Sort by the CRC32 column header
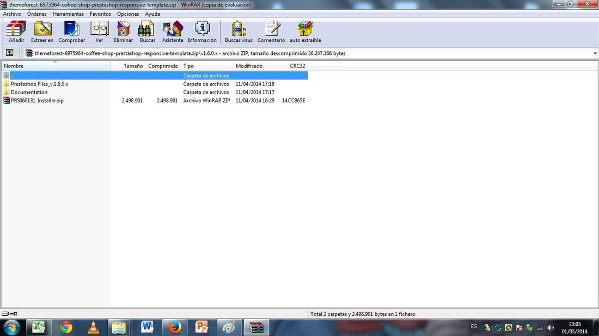 click(292, 66)
